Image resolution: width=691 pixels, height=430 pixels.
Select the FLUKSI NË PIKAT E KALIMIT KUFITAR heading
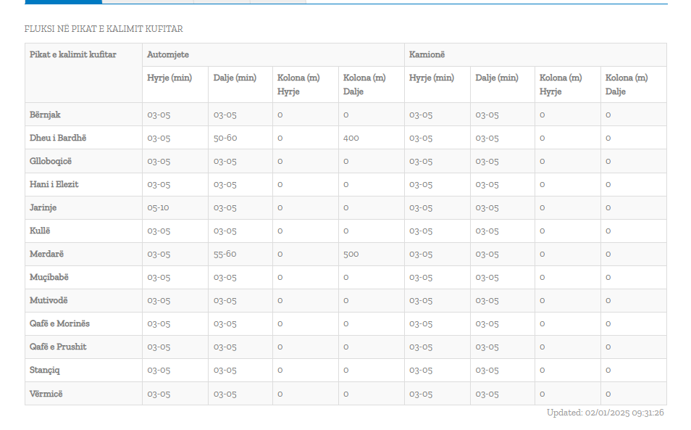[104, 29]
